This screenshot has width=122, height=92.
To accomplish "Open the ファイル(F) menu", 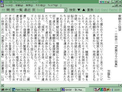I will pos(9,5).
